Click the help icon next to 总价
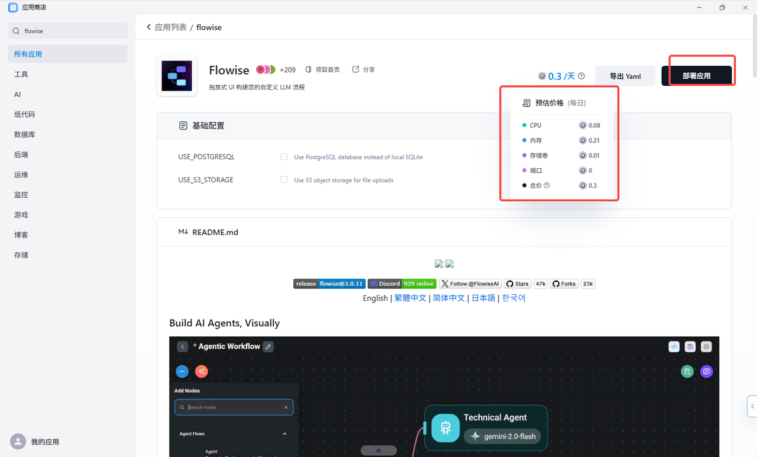 pyautogui.click(x=546, y=185)
